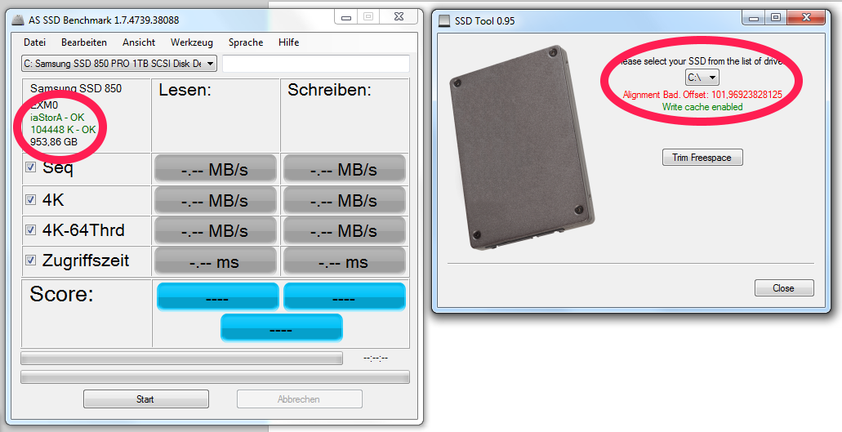Click the iaStorA - OK driver status text

57,117
